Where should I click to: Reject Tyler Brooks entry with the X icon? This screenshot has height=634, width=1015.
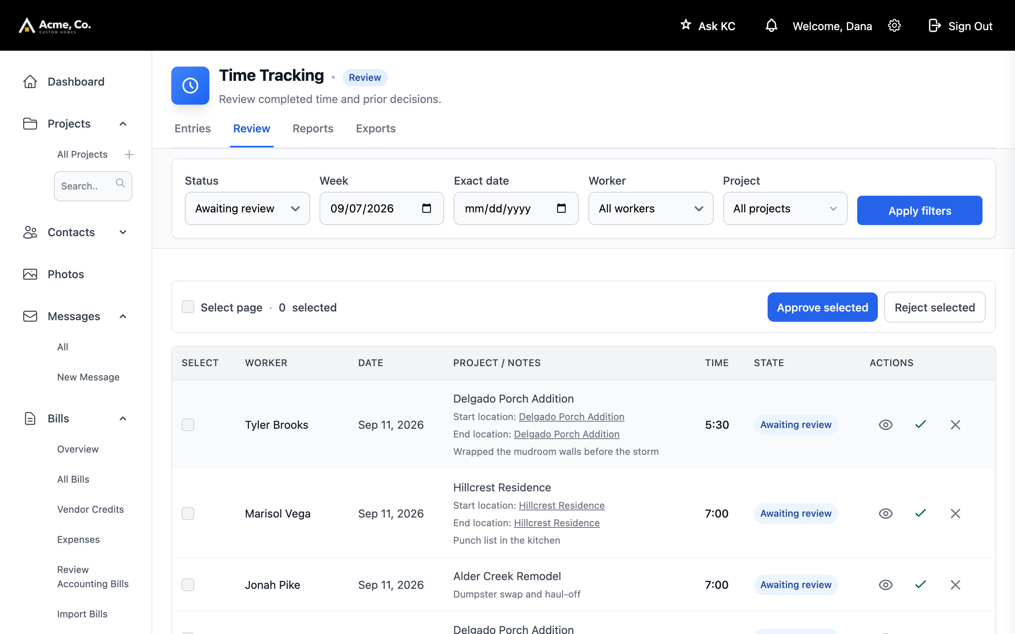tap(956, 425)
